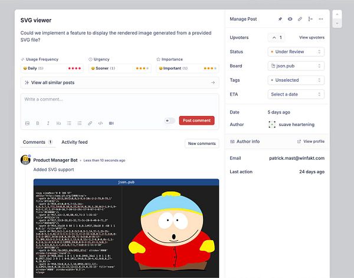354x278 pixels.
Task: Insert code block in comment editor
Action: tap(100, 123)
